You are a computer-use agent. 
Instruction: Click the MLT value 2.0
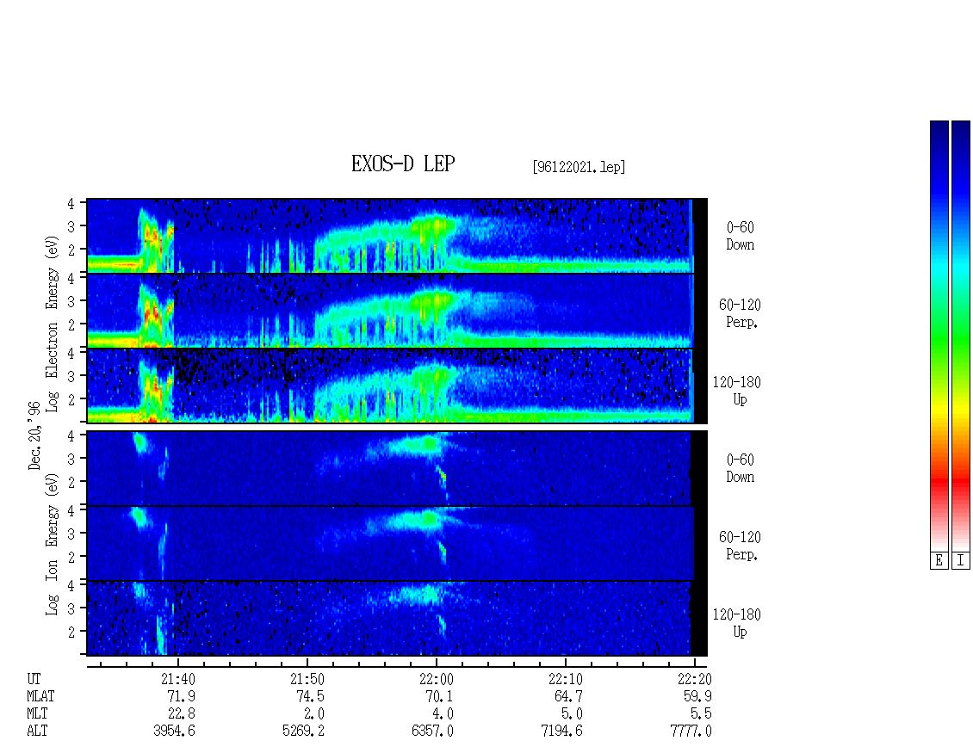point(314,714)
